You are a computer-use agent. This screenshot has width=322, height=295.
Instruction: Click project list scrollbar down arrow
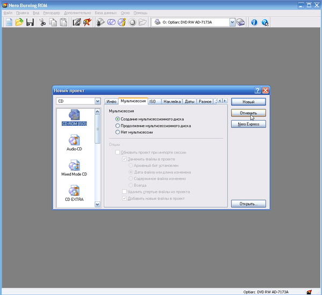click(x=98, y=204)
